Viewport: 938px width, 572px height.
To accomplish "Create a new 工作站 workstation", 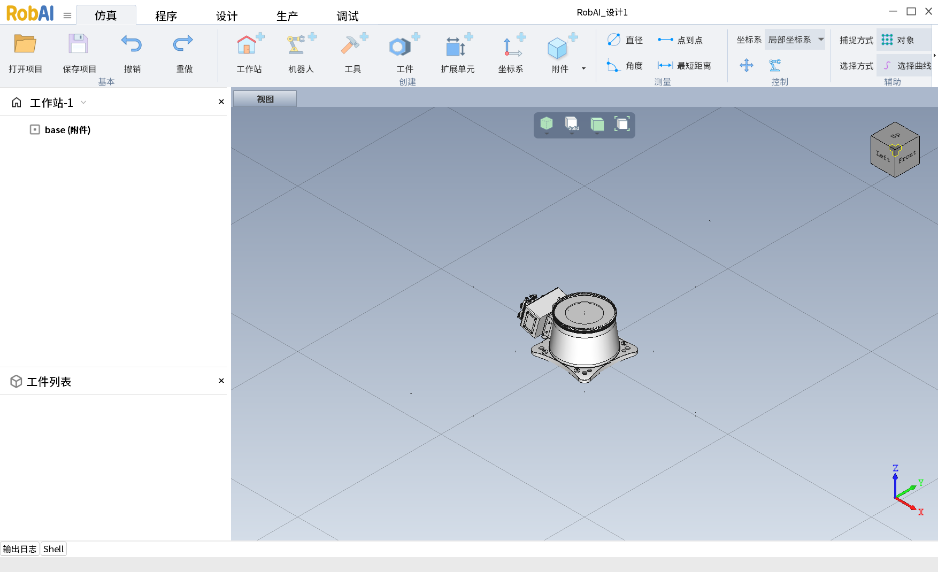I will (249, 53).
